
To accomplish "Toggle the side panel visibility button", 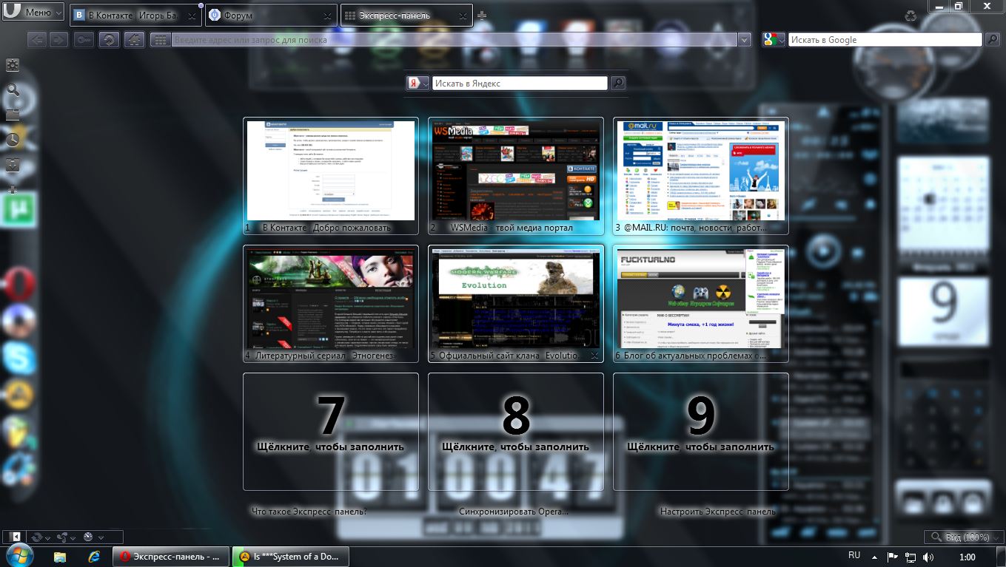I will pos(15,537).
